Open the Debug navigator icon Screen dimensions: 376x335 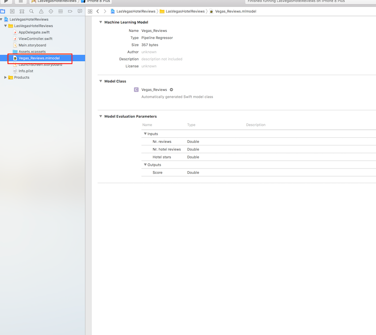pyautogui.click(x=61, y=11)
